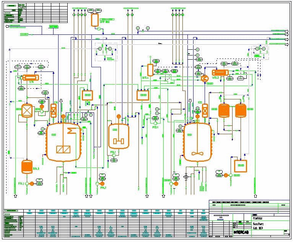Image resolution: width=293 pixels, height=242 pixels.
Task: Click the K74 column symbol
Action: [54, 110]
